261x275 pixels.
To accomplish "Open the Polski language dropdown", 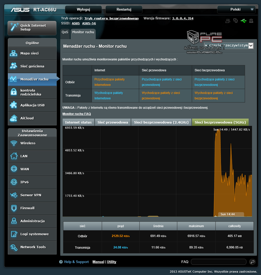I will pos(236,9).
